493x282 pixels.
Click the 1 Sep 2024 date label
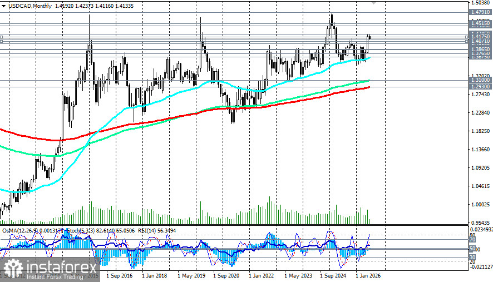(333, 276)
